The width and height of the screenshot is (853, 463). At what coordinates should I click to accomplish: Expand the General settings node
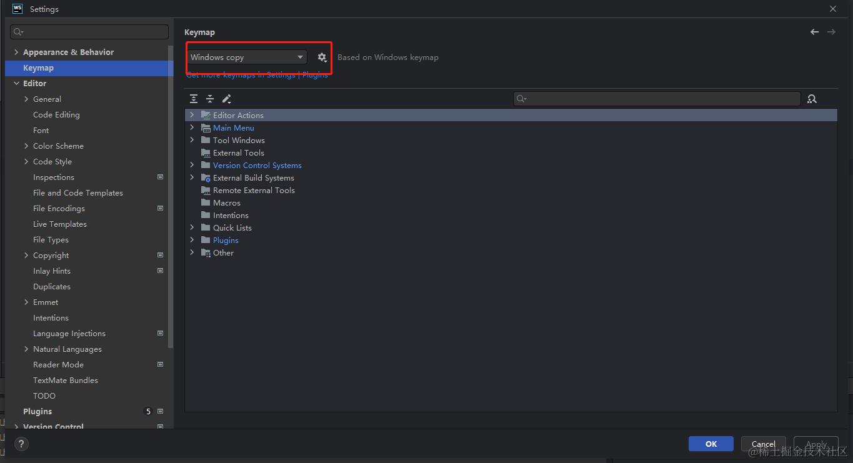tap(26, 99)
